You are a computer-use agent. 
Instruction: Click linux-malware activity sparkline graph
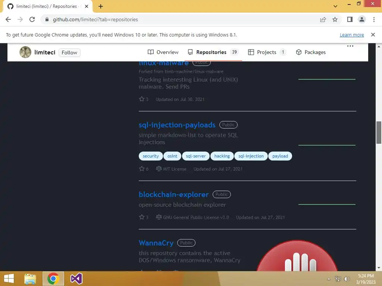327,79
